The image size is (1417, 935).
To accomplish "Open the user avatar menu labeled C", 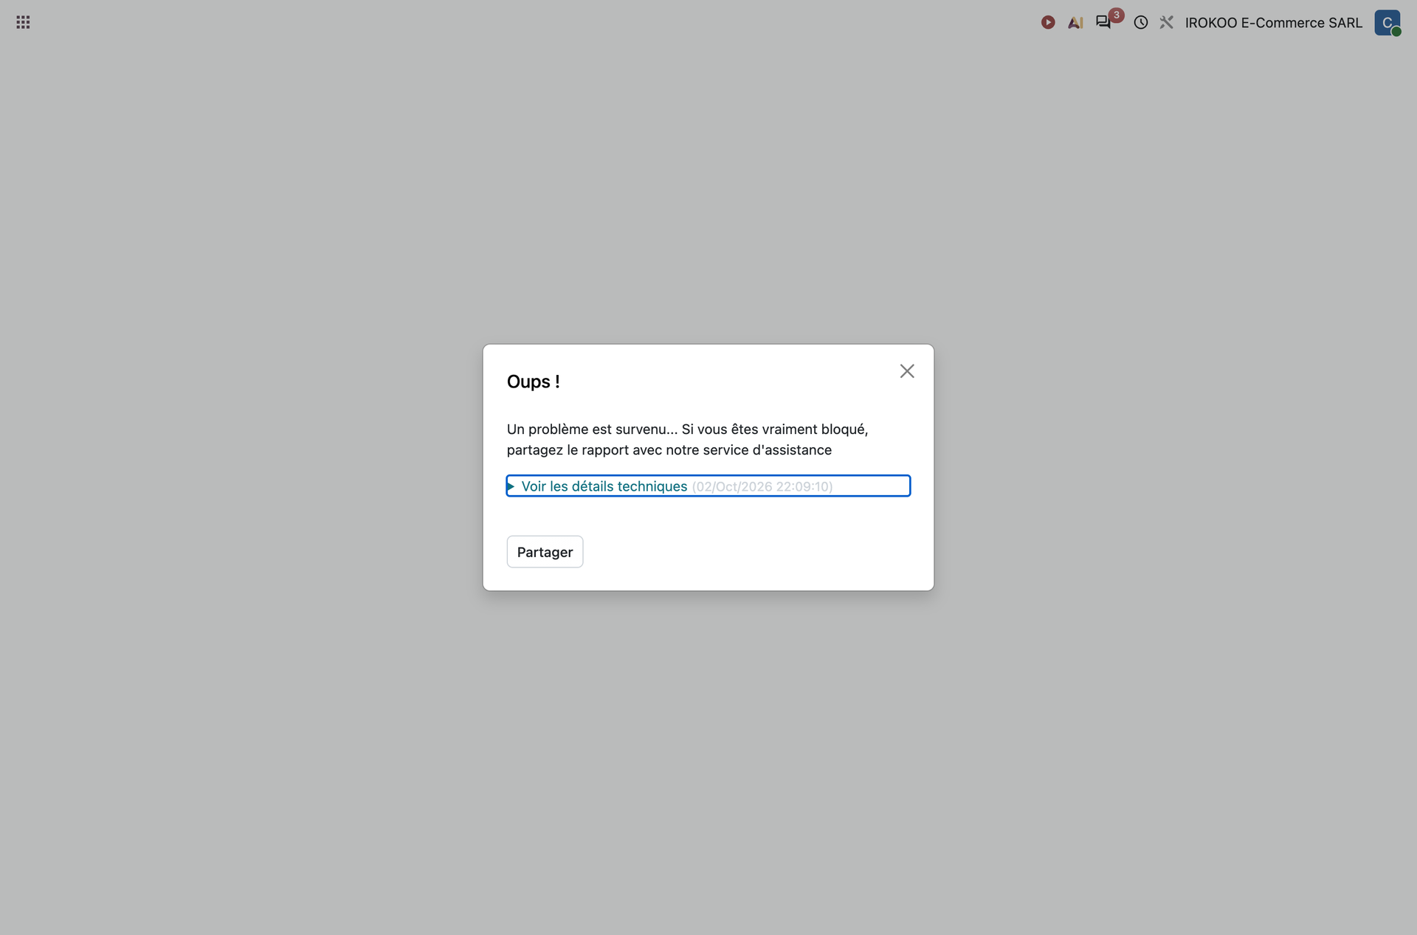I will (1387, 22).
